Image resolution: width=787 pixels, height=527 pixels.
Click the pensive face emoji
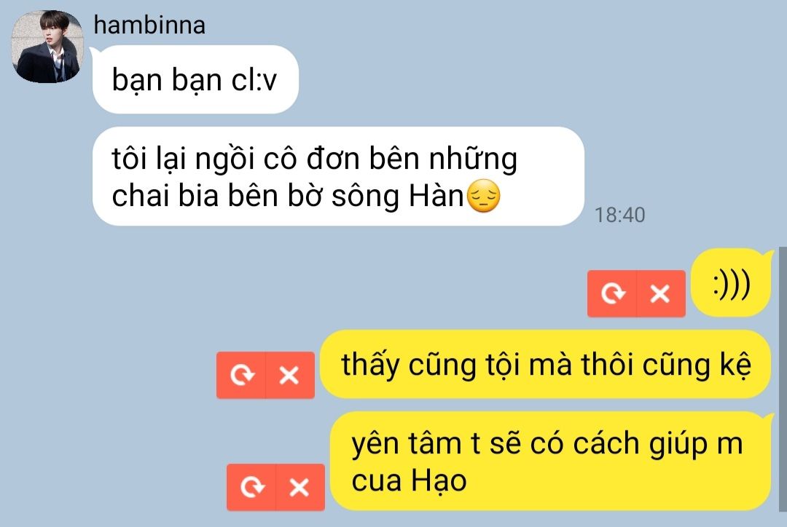(x=483, y=196)
